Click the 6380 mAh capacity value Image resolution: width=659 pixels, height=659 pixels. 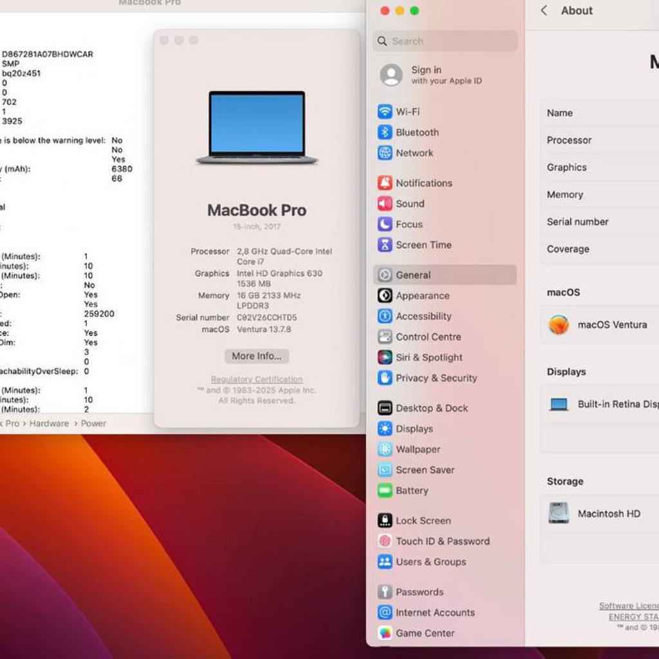(122, 169)
